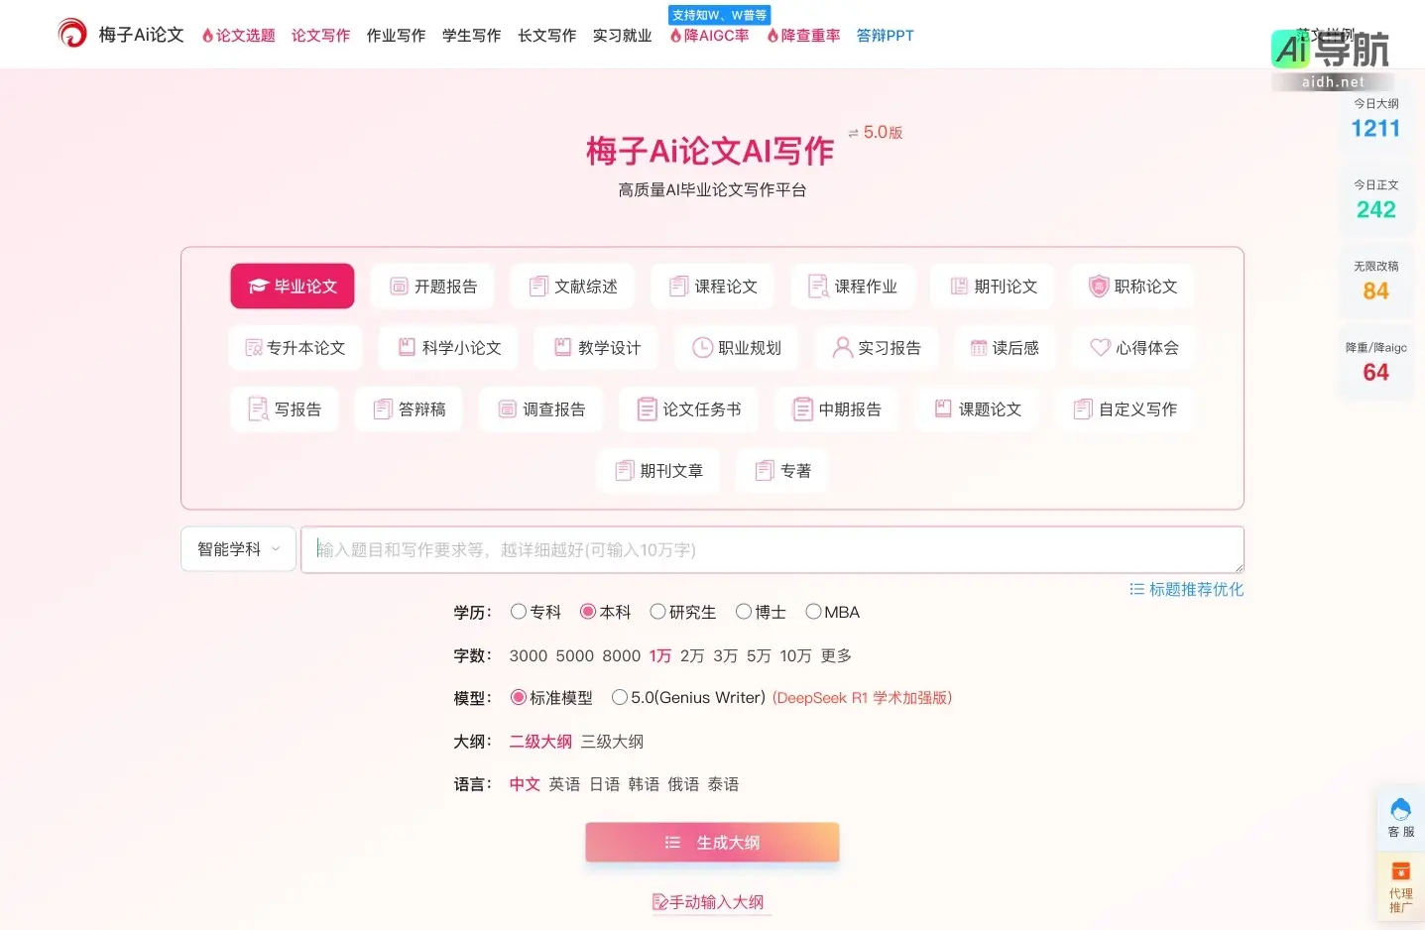Choose the 文献综述 writing type
1425x930 pixels.
(x=572, y=286)
